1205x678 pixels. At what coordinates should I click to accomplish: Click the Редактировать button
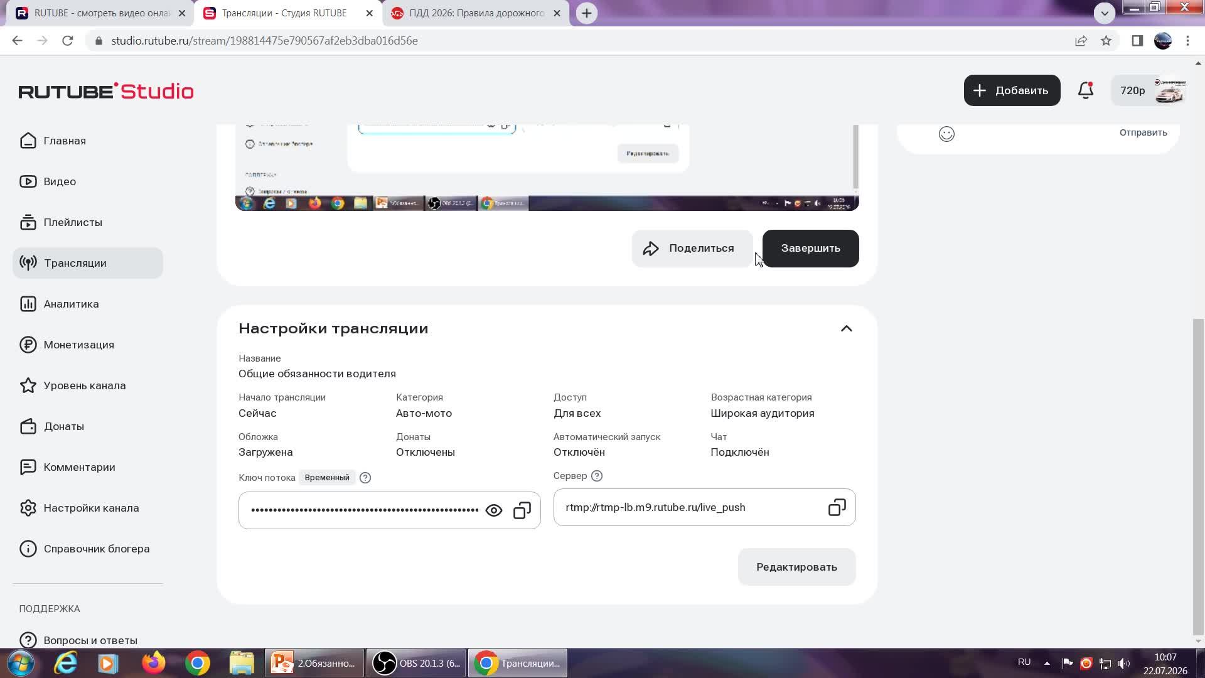pos(796,567)
